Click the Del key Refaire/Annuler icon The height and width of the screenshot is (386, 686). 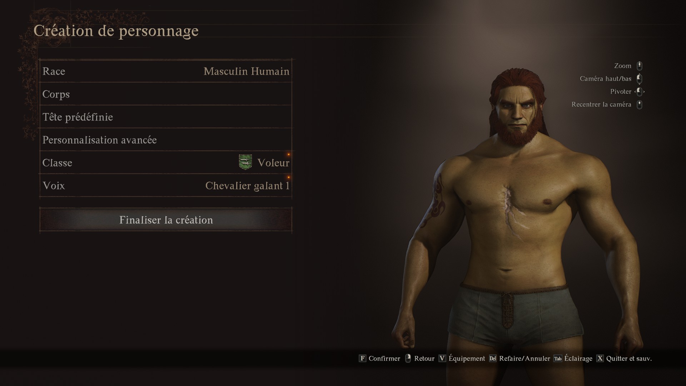(x=493, y=358)
